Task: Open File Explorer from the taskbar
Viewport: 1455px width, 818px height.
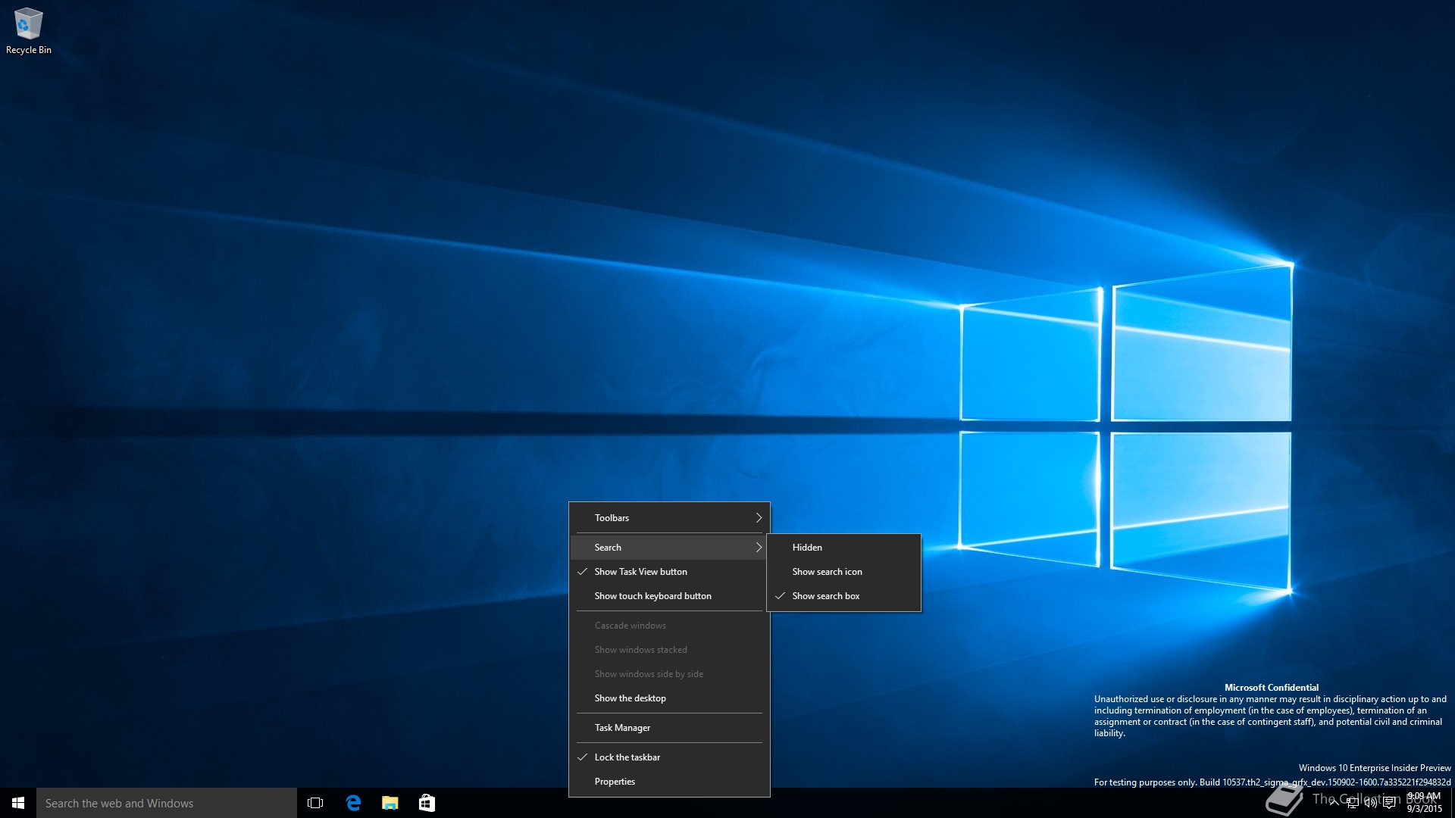Action: 390,803
